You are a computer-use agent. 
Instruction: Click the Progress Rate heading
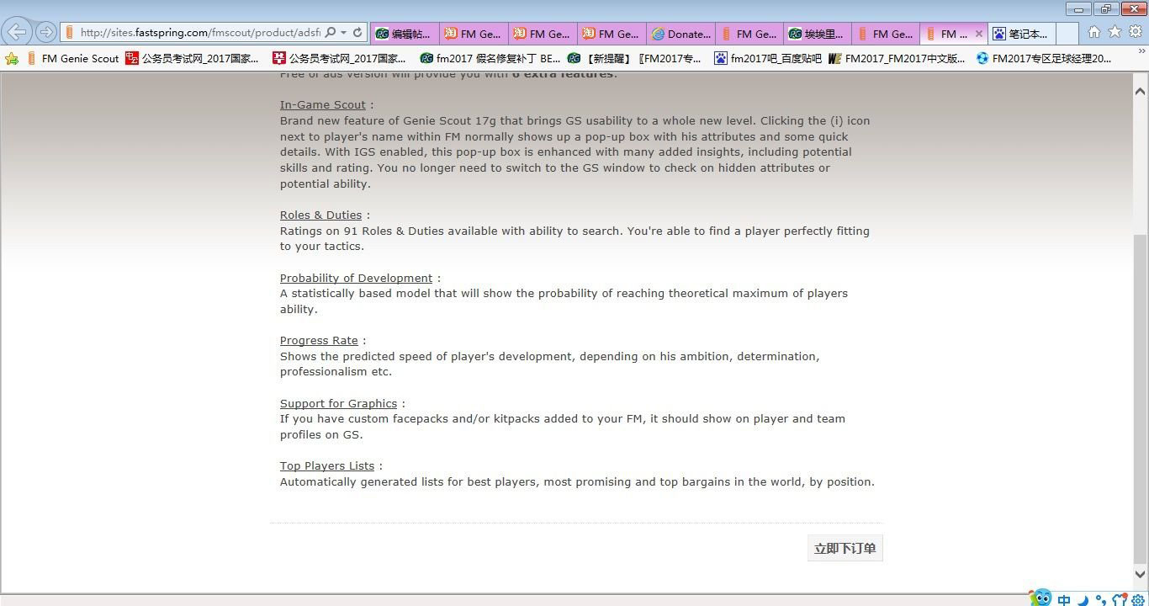click(x=319, y=341)
